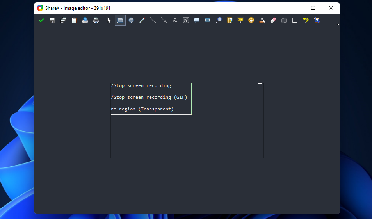The height and width of the screenshot is (219, 372).
Task: Select the Cursor stamp tool
Action: 262,20
